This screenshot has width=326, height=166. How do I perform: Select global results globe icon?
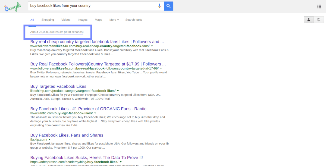pyautogui.click(x=318, y=20)
